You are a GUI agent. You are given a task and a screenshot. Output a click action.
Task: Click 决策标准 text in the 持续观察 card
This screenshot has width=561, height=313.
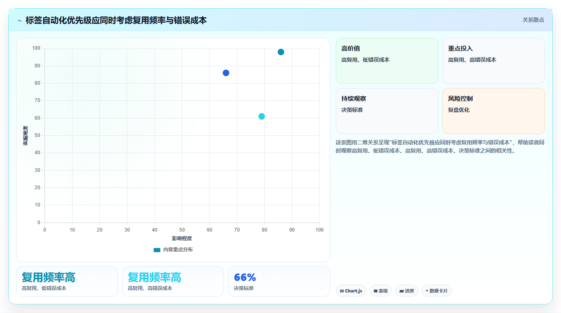(352, 110)
